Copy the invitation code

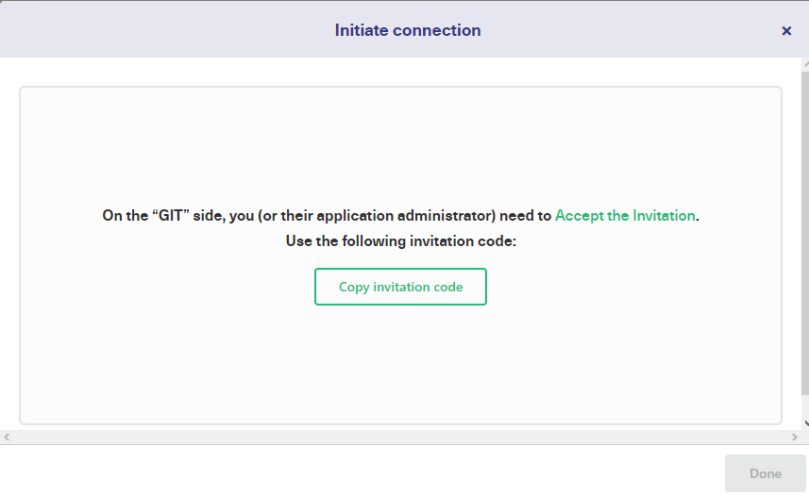click(x=400, y=287)
